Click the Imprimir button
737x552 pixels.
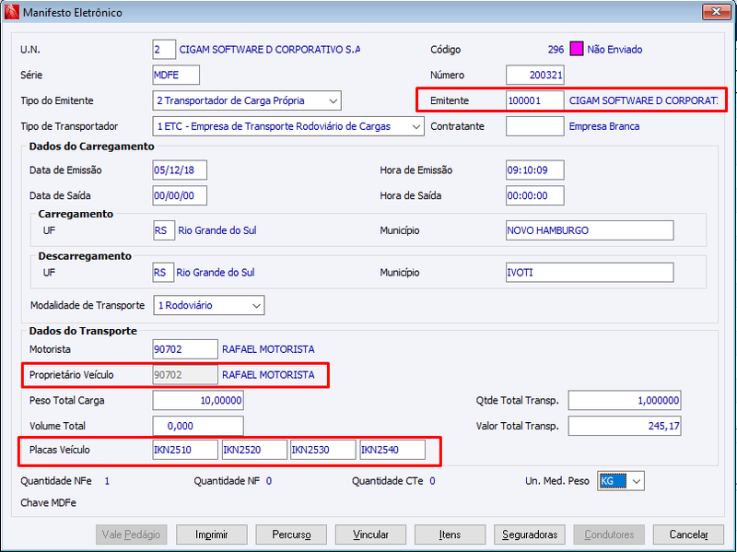(x=212, y=534)
